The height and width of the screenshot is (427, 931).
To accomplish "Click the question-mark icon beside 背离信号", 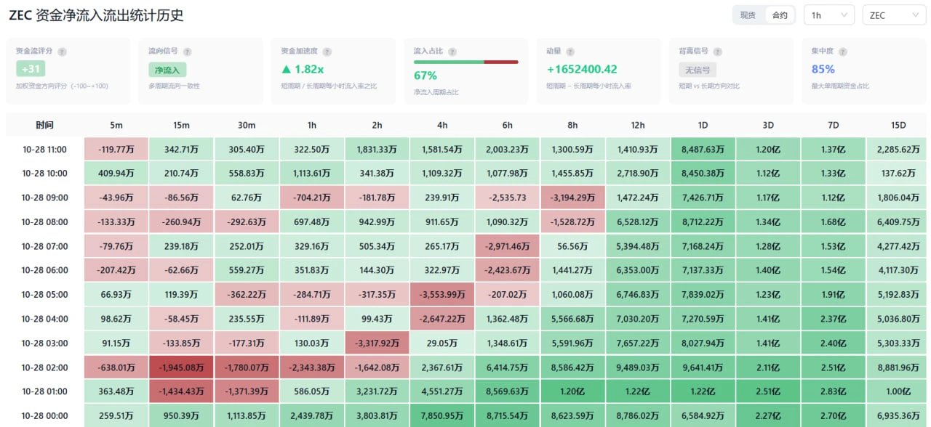I will [717, 52].
